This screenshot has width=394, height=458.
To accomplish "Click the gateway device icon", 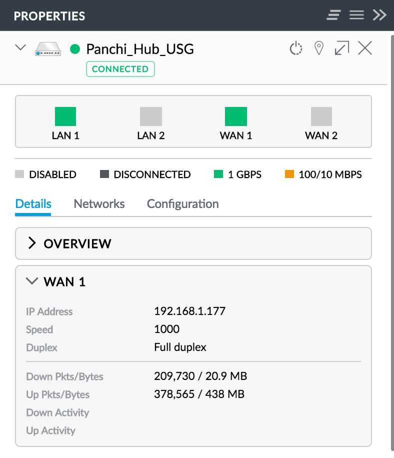I will click(x=48, y=49).
